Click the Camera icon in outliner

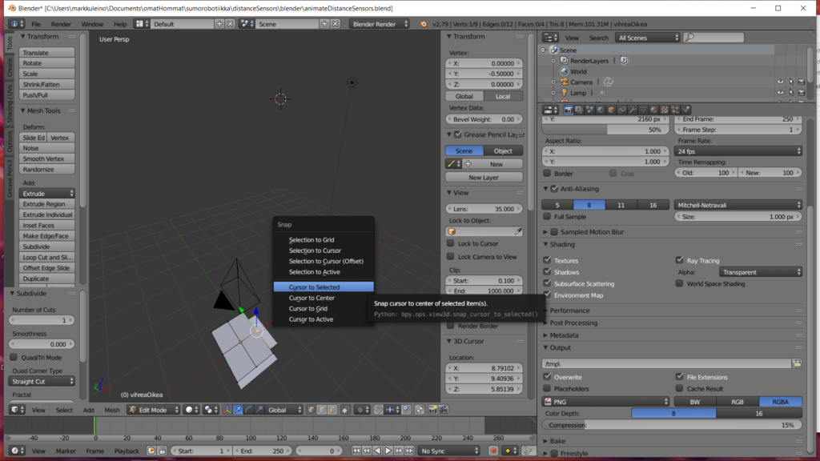[563, 82]
